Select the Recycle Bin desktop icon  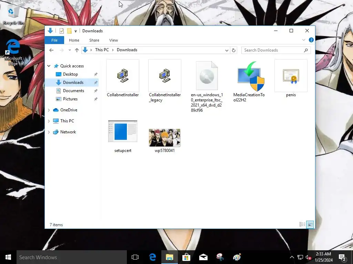tap(13, 15)
